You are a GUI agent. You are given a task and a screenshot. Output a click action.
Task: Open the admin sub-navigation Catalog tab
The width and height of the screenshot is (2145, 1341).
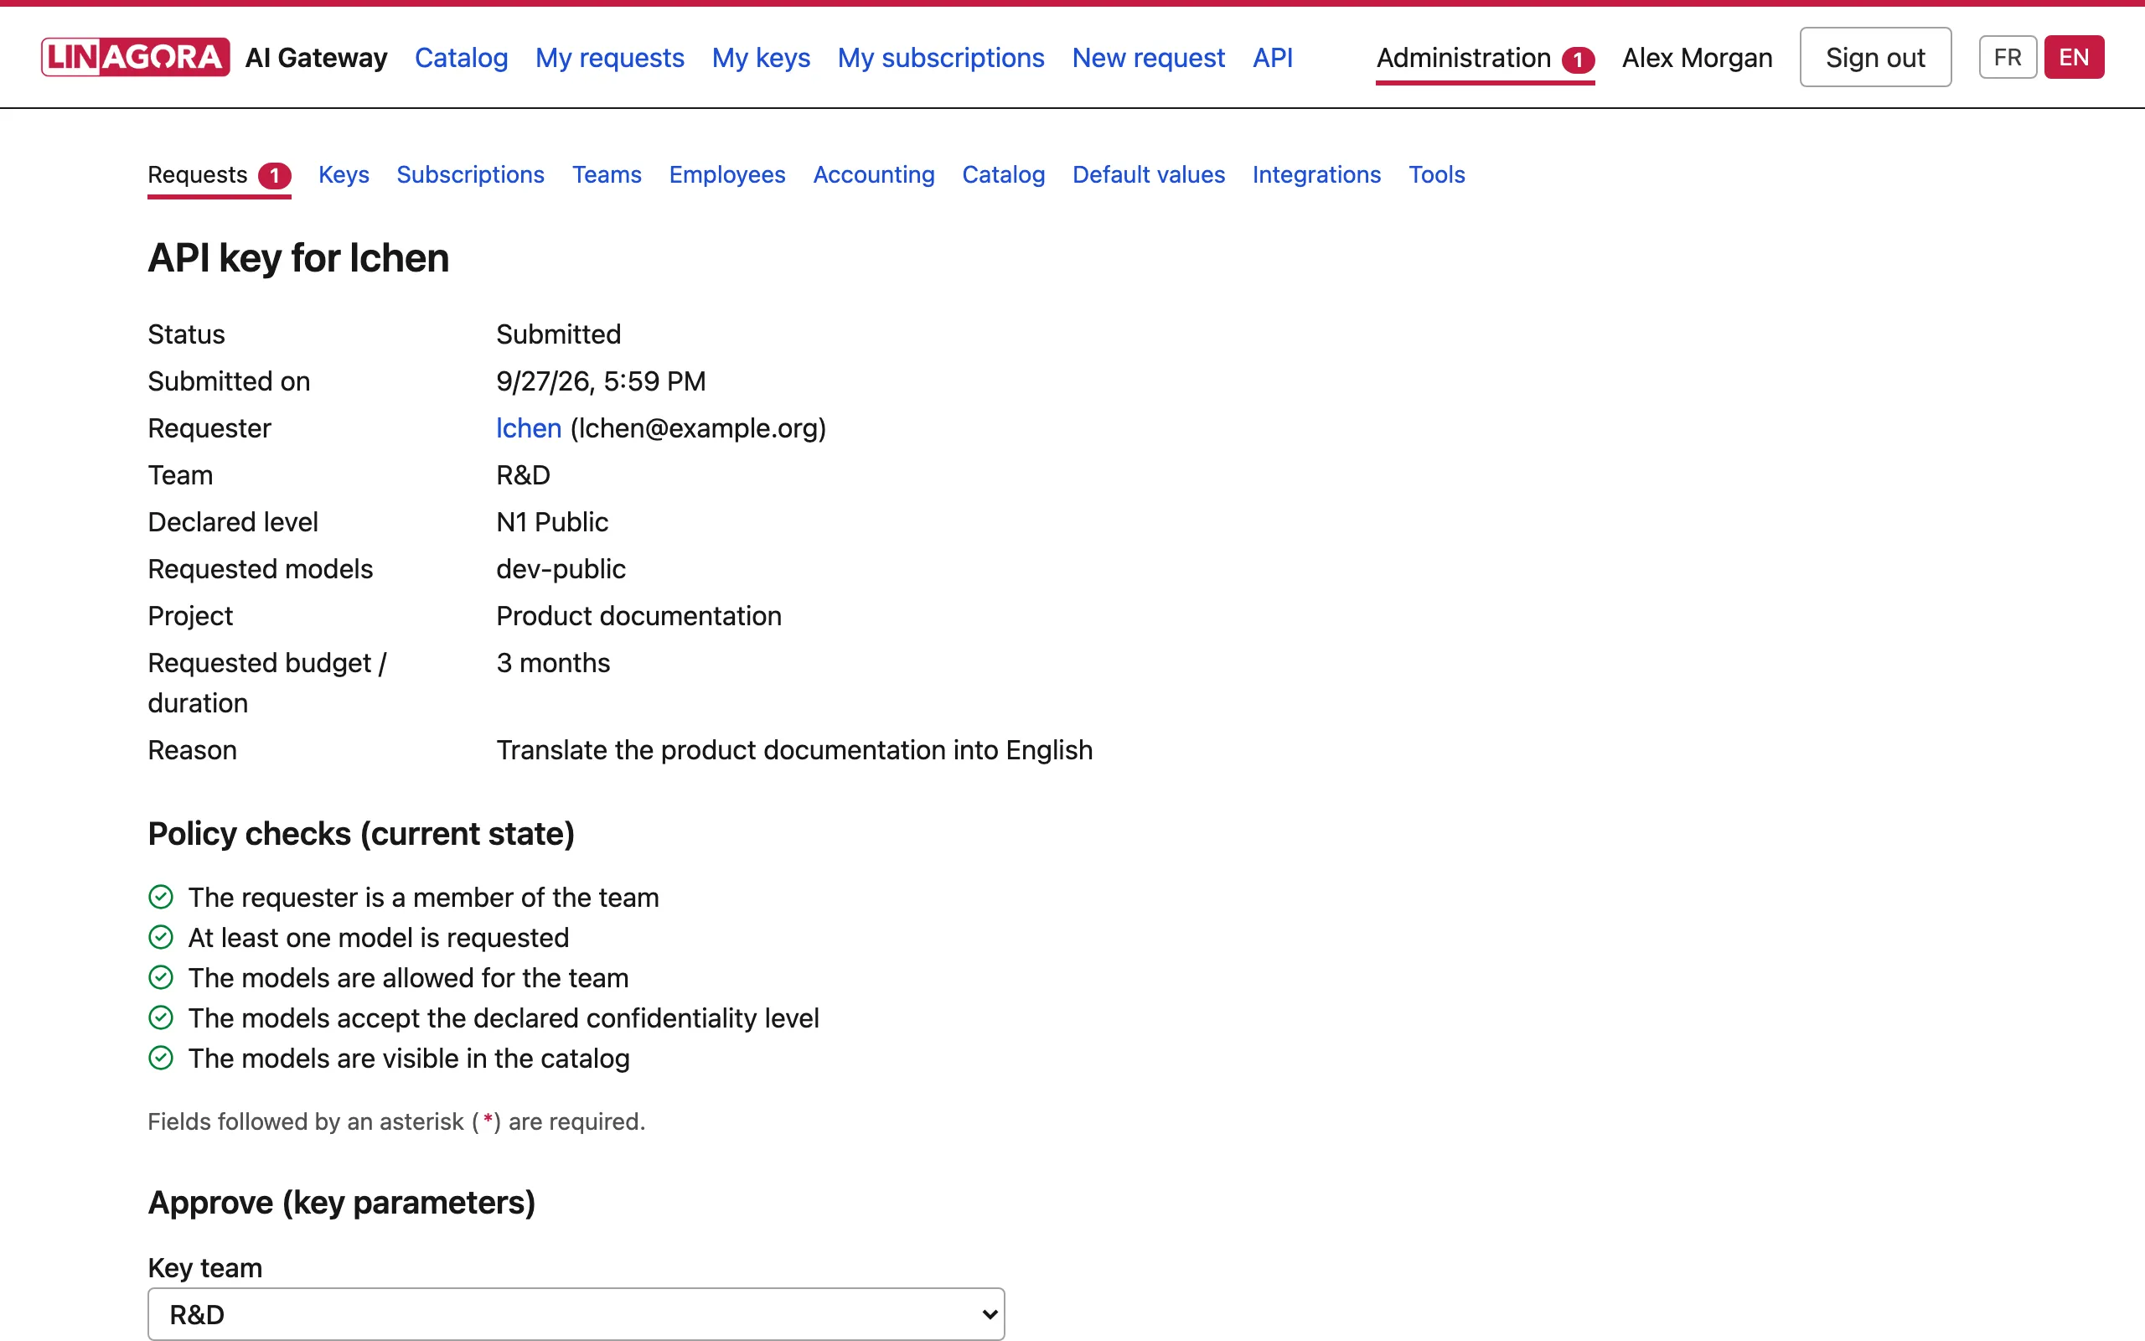click(1005, 174)
